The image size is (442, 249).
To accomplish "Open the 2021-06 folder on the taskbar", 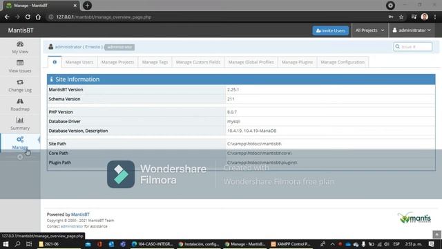I will click(59, 244).
